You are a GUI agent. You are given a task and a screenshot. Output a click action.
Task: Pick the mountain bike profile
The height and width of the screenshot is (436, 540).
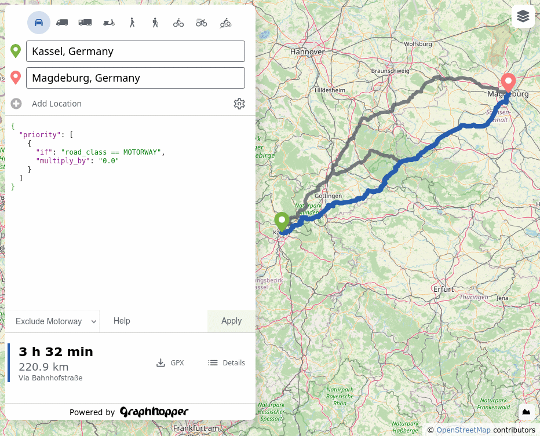click(x=225, y=23)
